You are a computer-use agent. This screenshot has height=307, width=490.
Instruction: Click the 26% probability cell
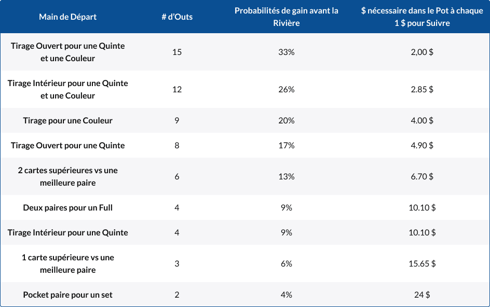click(x=286, y=89)
